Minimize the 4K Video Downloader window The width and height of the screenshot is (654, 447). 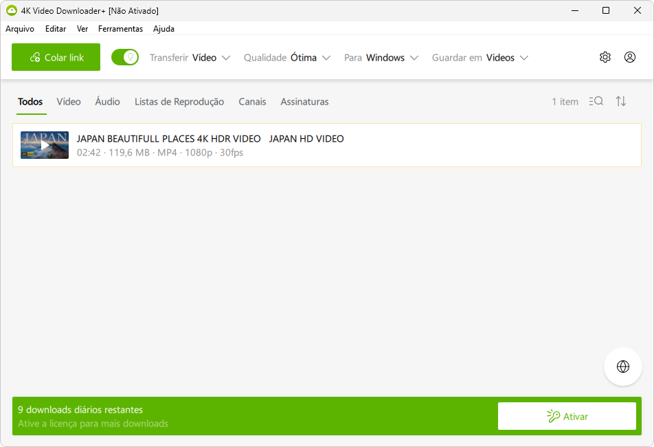tap(575, 10)
